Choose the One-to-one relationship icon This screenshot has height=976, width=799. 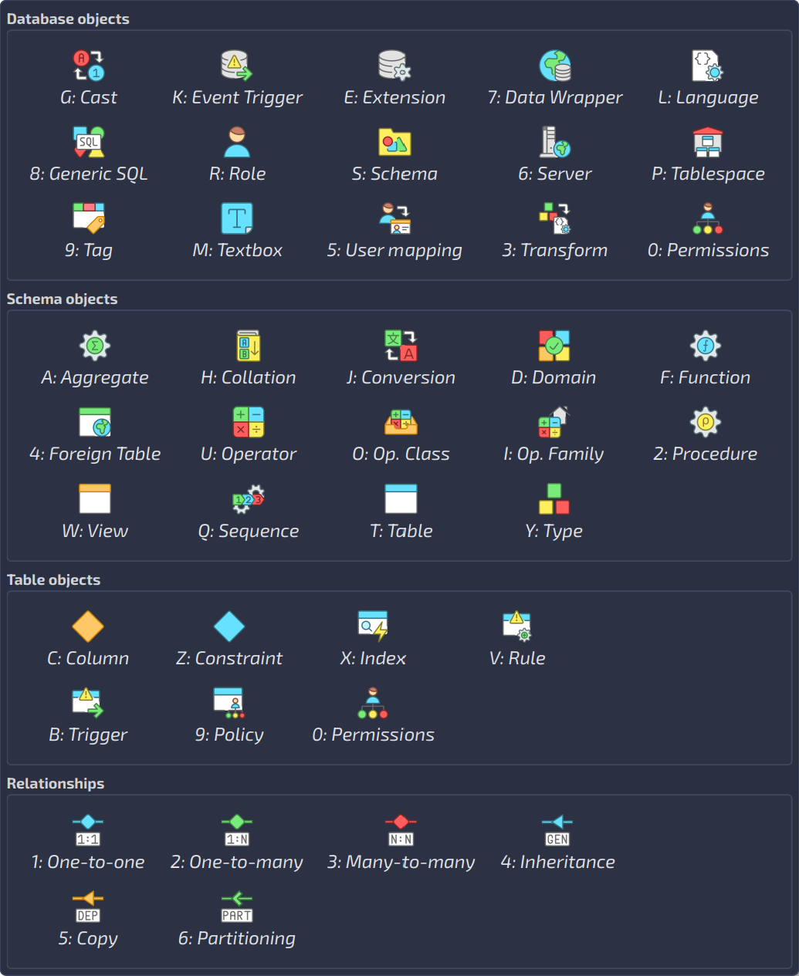pyautogui.click(x=88, y=830)
